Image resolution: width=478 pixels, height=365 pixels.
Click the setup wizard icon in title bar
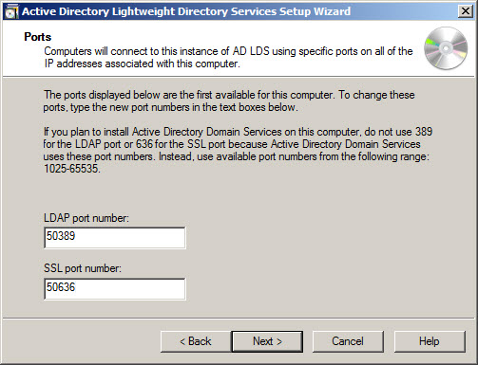[11, 11]
